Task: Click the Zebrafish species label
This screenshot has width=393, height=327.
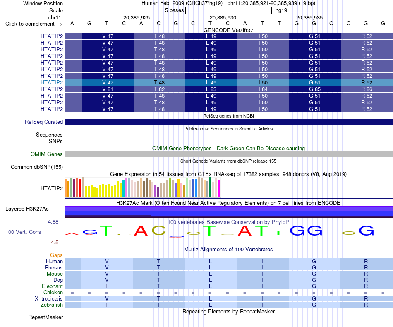Action: 52,305
